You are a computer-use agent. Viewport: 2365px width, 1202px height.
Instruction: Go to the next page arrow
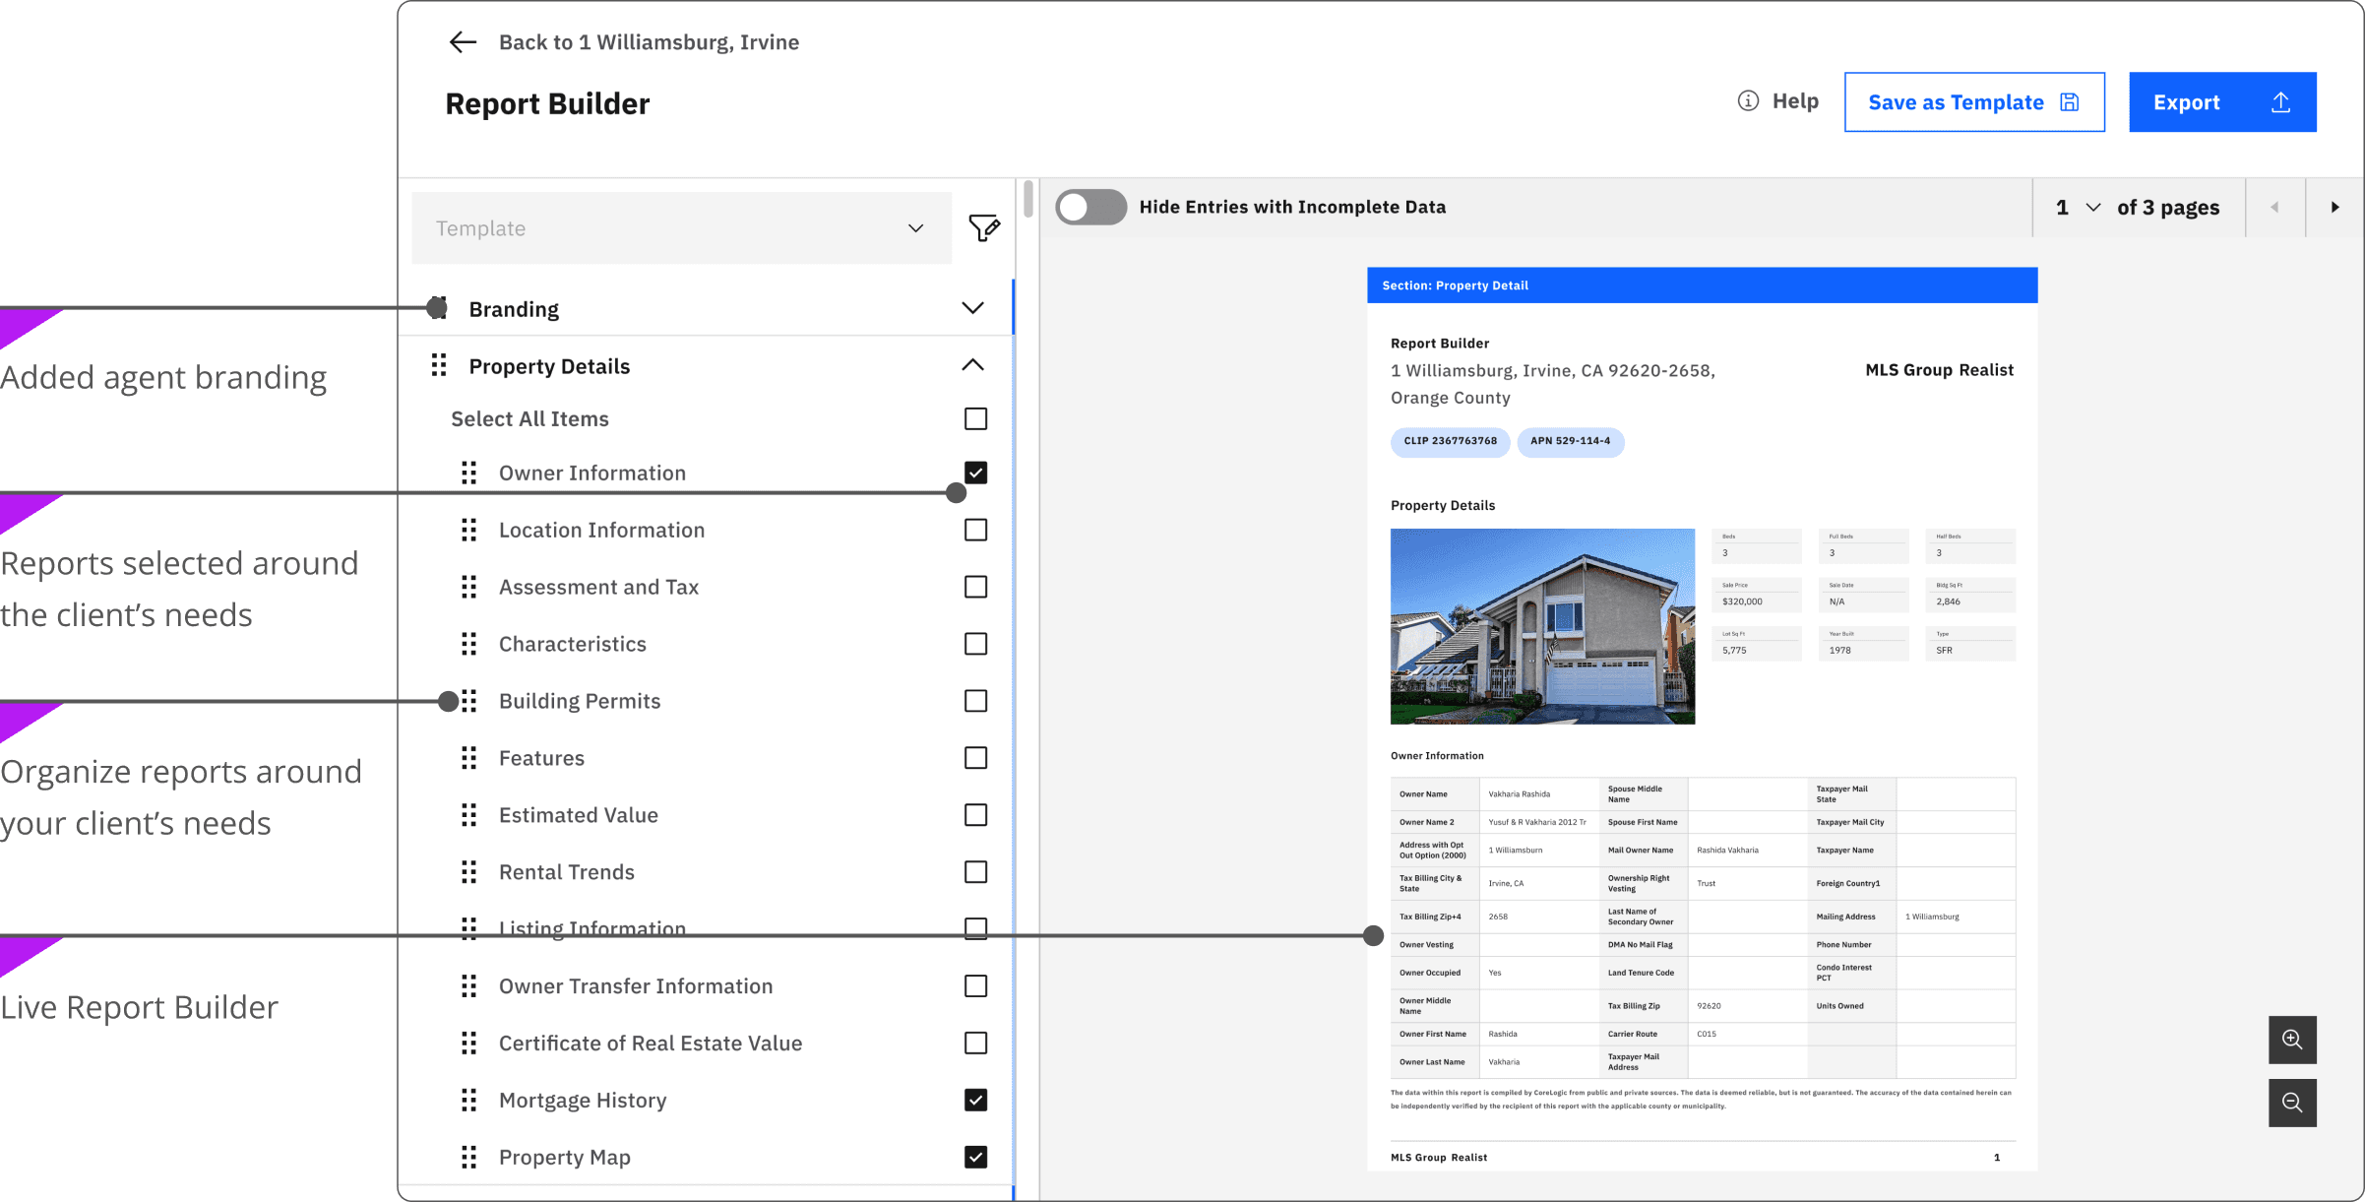coord(2334,208)
